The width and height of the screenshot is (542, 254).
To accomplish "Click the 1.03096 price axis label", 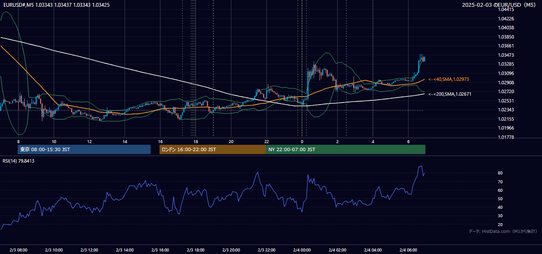I will pyautogui.click(x=506, y=73).
